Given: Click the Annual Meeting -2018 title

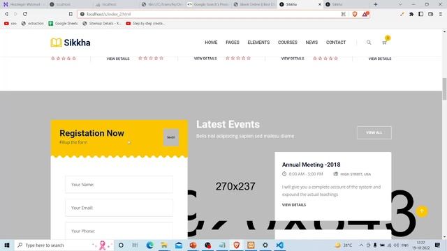Looking at the screenshot, I should pos(311,165).
